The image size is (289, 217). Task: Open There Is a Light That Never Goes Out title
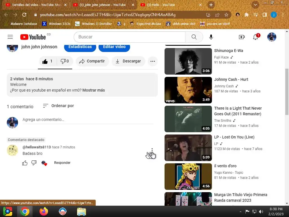pyautogui.click(x=238, y=111)
